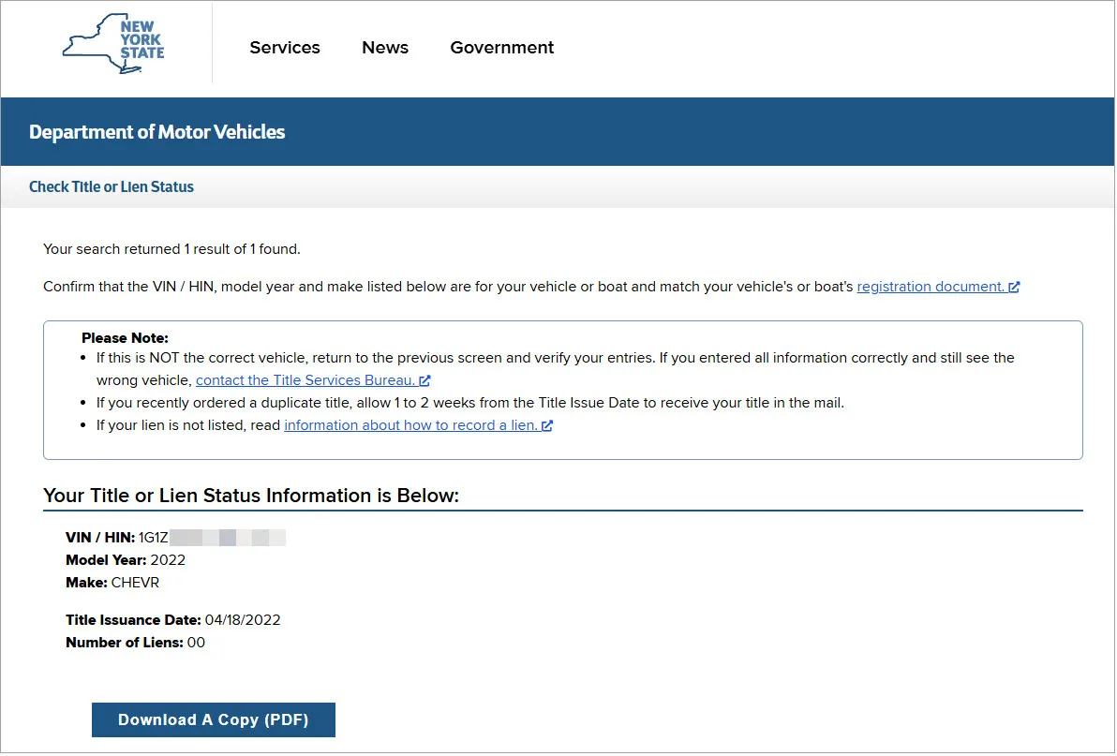Viewport: 1117px width, 756px height.
Task: Open the registration document link
Action: pyautogui.click(x=931, y=287)
